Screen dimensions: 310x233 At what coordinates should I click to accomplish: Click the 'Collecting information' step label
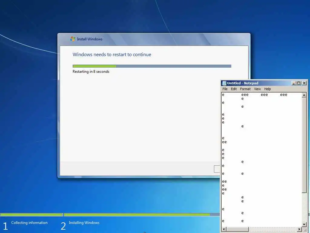[29, 223]
